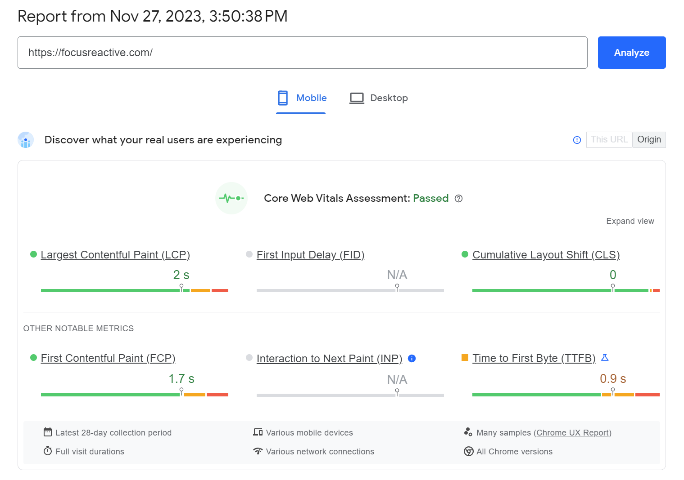
Task: Switch data scope to Origin
Action: coord(649,140)
